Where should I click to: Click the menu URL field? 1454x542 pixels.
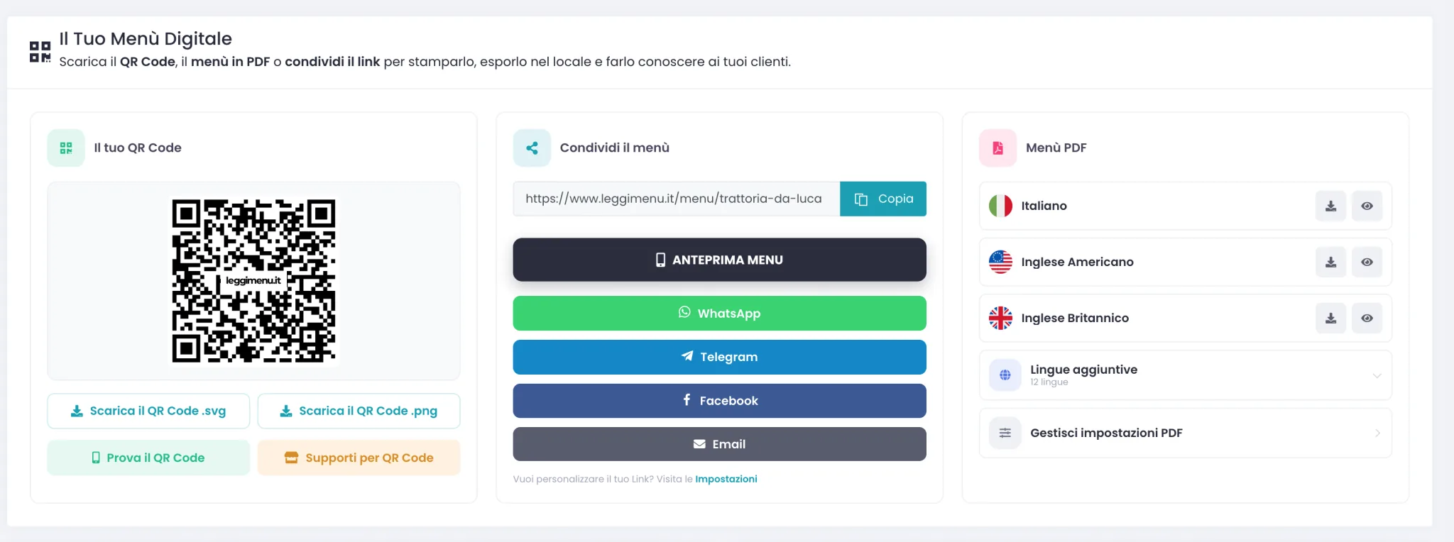click(677, 199)
